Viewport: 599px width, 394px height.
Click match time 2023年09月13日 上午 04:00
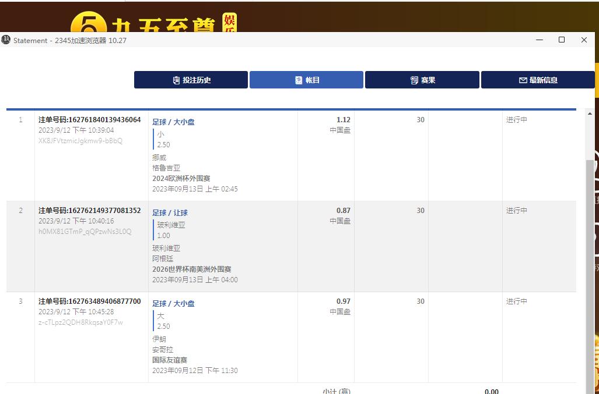[x=195, y=279]
